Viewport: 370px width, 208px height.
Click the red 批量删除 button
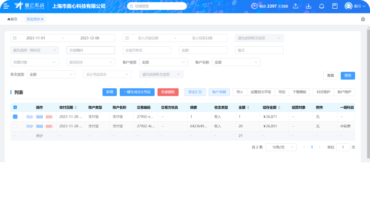click(x=168, y=92)
